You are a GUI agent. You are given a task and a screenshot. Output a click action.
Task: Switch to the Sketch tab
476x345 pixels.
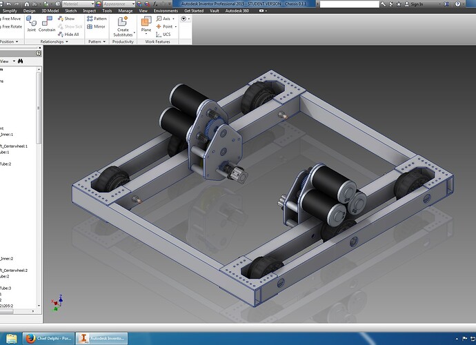71,10
